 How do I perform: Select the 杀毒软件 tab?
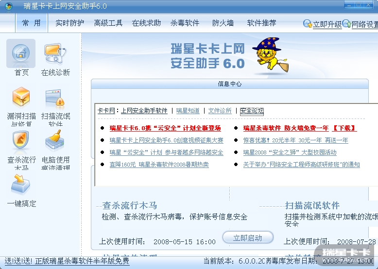click(x=185, y=23)
